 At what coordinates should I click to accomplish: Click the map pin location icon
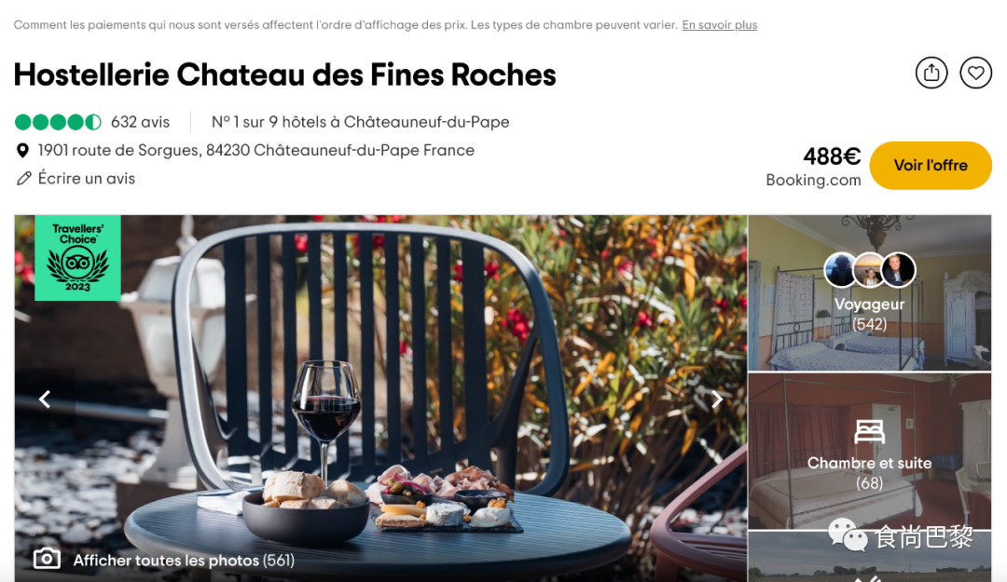pos(22,151)
